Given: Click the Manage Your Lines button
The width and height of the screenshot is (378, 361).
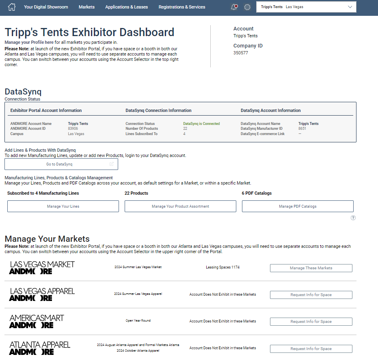Looking at the screenshot, I should (63, 206).
